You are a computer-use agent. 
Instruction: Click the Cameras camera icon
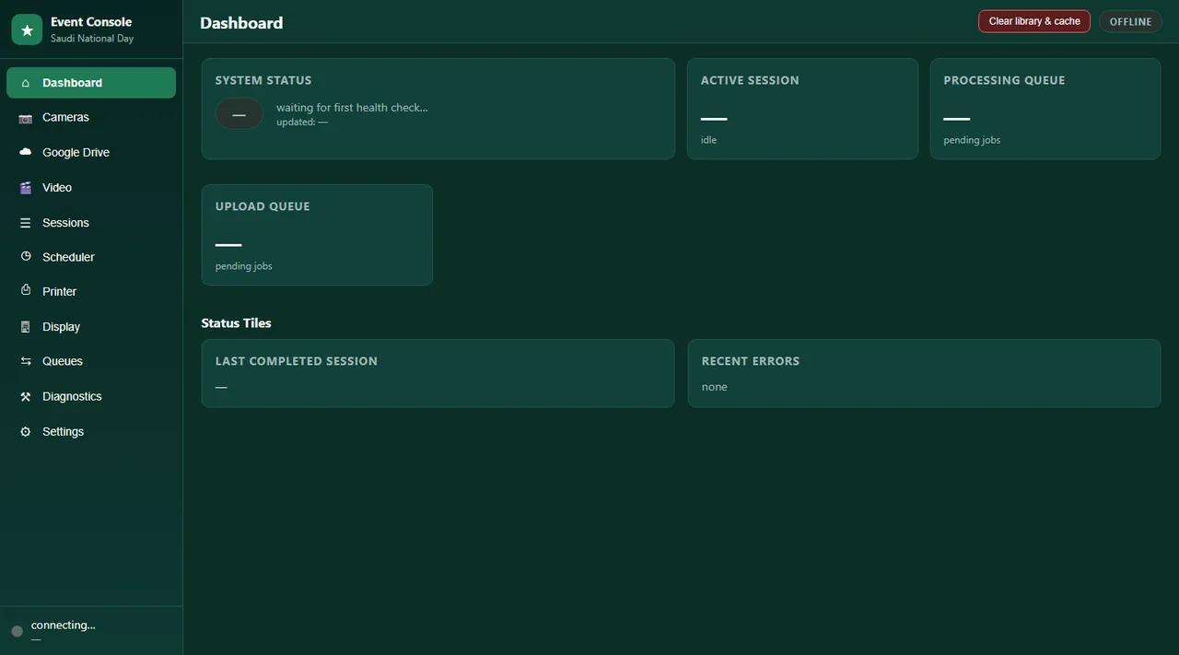[x=25, y=118]
